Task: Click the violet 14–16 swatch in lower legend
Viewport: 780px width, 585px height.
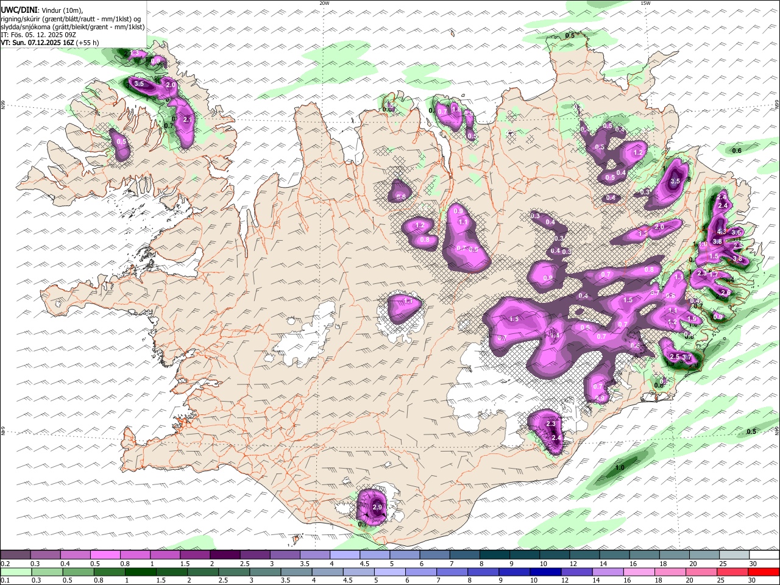Action: [x=608, y=572]
